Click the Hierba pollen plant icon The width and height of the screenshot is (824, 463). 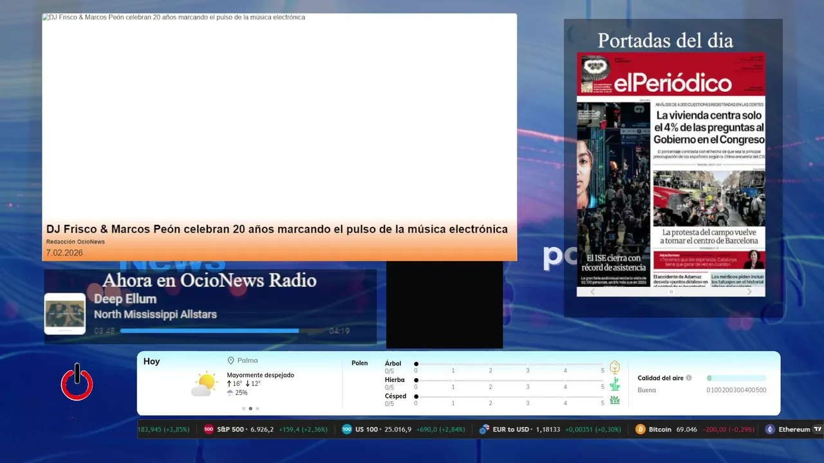(615, 384)
